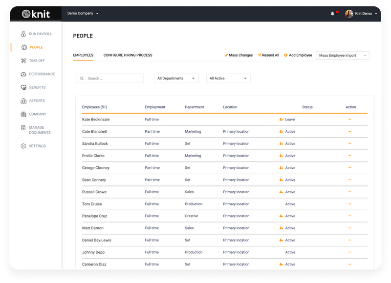Click the Company building icon
This screenshot has height=283, width=391.
[x=22, y=114]
